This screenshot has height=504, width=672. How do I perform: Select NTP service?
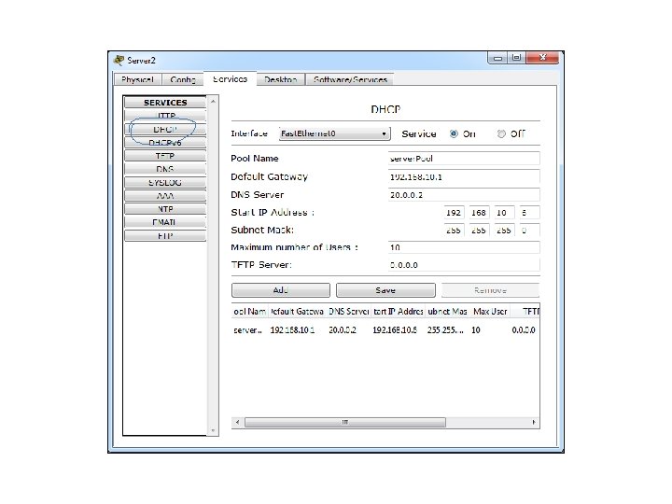[x=165, y=209]
